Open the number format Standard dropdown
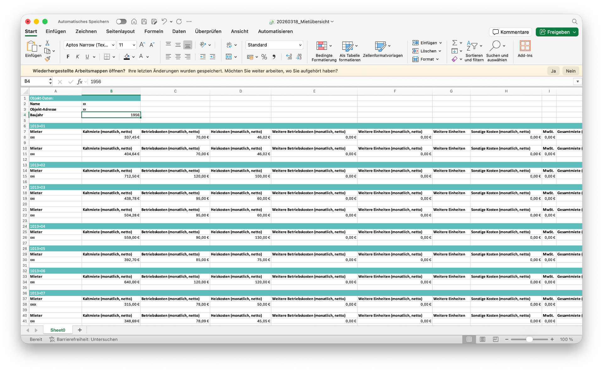603x371 pixels. [x=300, y=45]
